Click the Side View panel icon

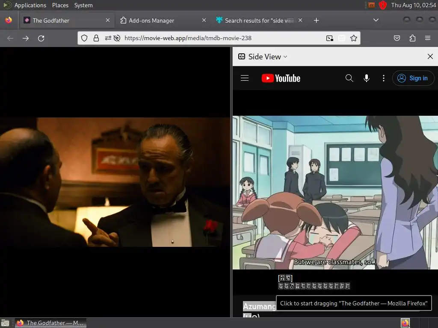(242, 57)
